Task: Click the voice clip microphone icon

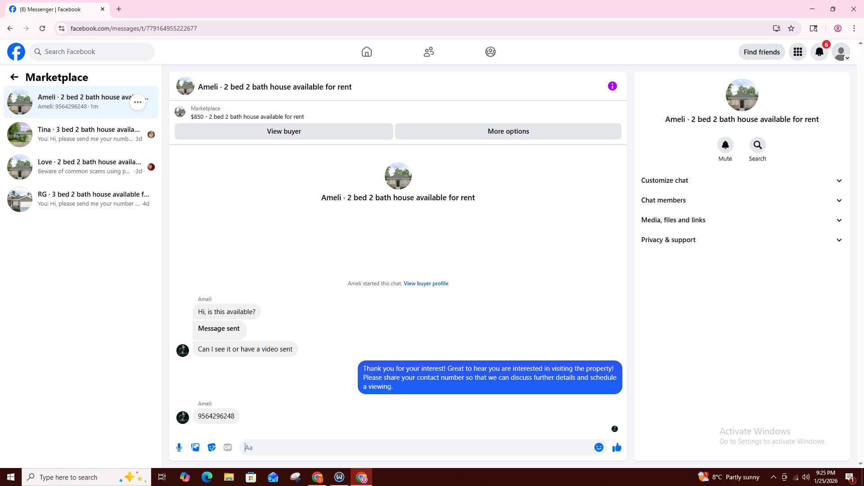Action: [x=179, y=447]
